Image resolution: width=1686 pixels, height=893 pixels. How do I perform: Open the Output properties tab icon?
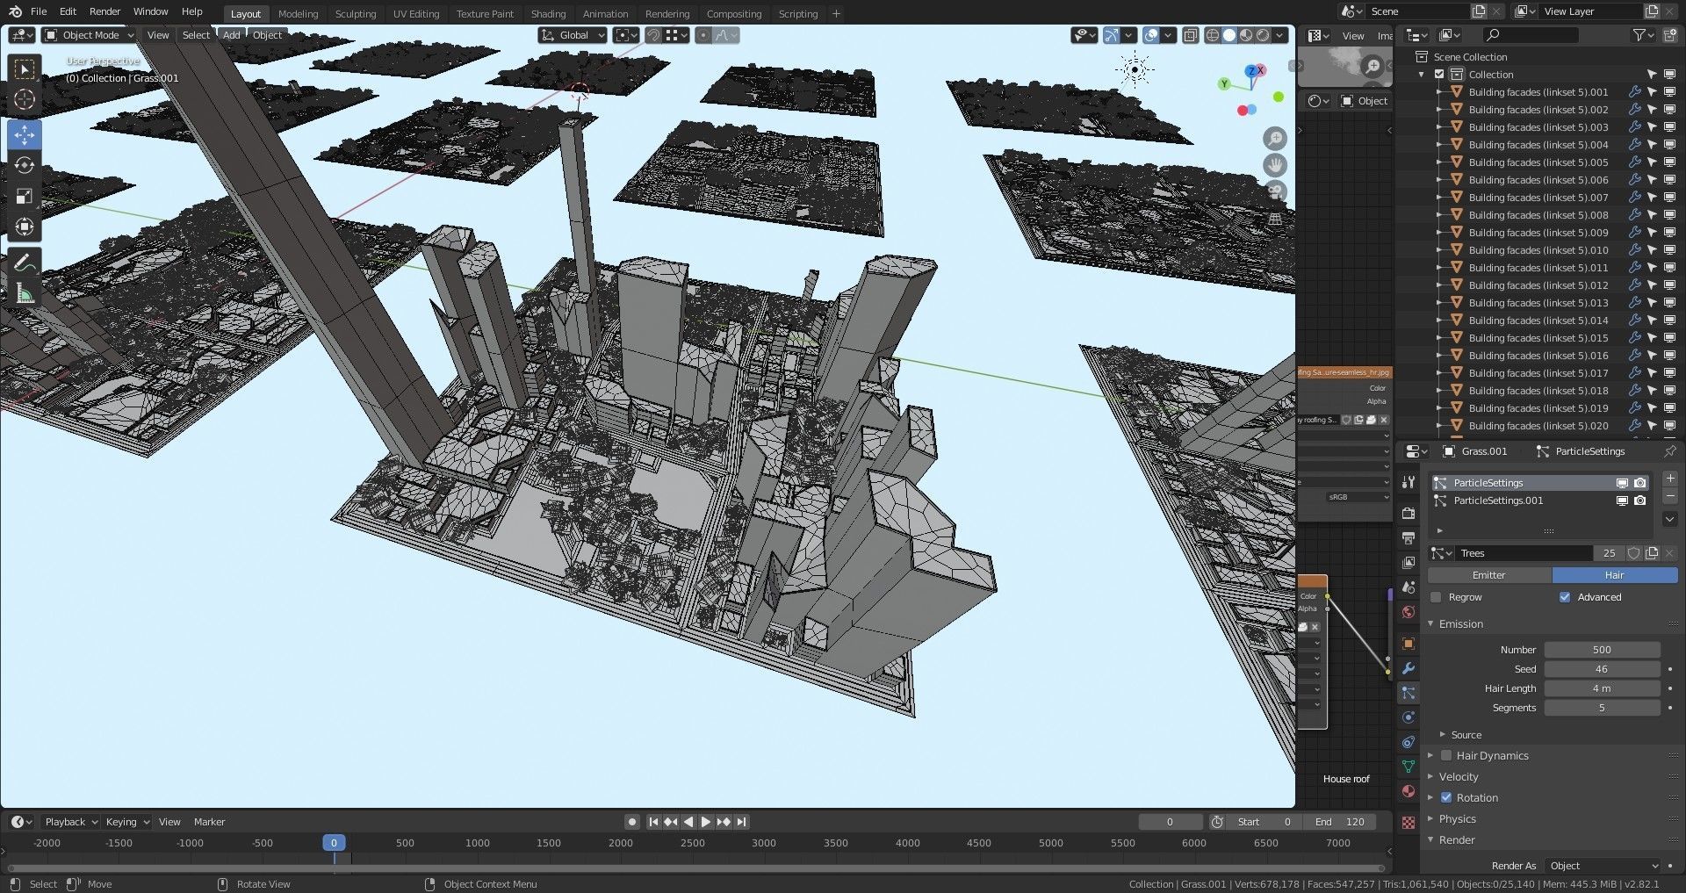1409,538
